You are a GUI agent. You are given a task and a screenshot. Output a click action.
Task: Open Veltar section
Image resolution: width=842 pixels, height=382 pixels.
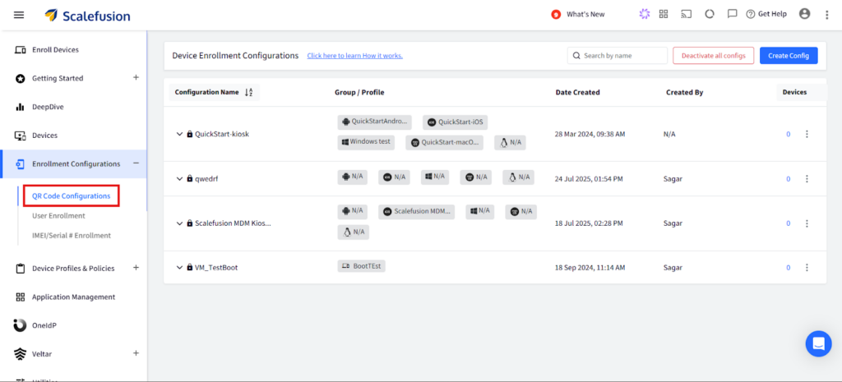coord(42,354)
